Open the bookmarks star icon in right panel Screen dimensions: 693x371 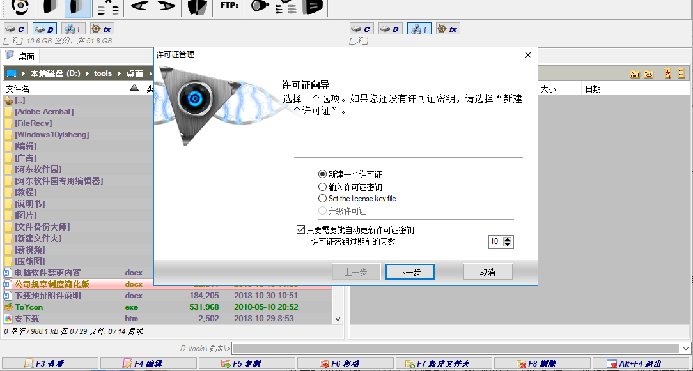coord(668,74)
